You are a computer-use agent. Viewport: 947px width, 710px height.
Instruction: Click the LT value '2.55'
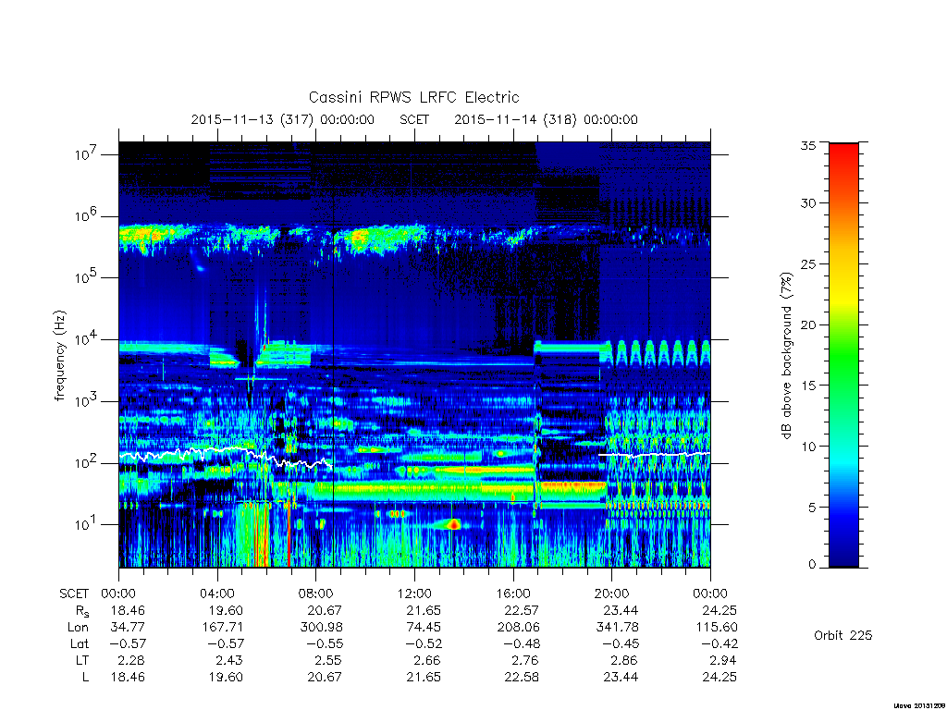coord(328,660)
